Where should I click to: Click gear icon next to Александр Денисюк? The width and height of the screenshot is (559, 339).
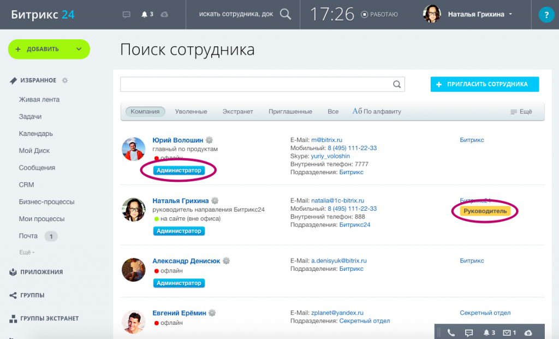pyautogui.click(x=226, y=261)
